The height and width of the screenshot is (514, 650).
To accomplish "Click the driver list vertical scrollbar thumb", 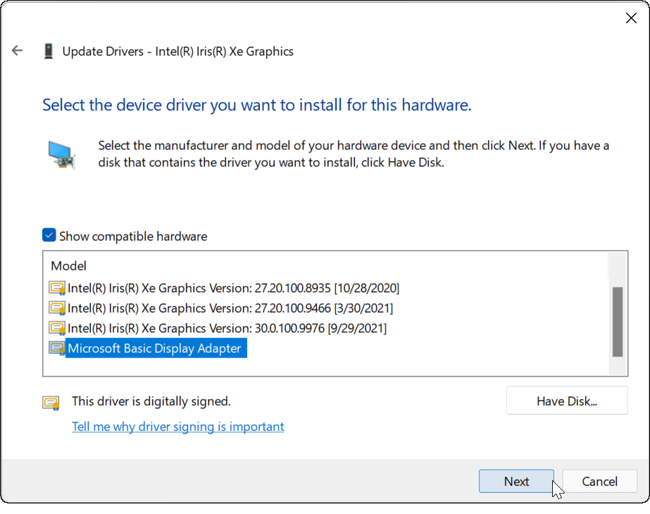I will pos(618,322).
